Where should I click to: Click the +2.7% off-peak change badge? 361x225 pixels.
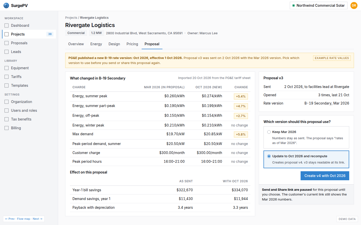tap(241, 116)
